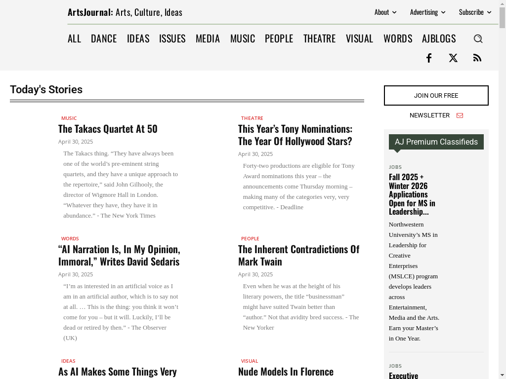Open the AJBLOGS nav item
506x379 pixels.
[439, 38]
